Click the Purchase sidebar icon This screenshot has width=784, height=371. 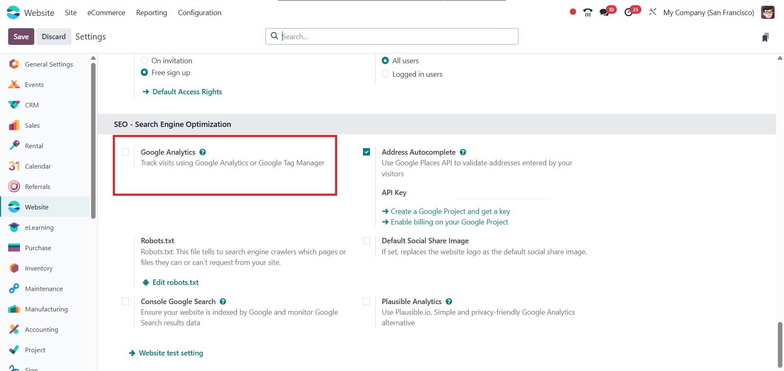(14, 248)
